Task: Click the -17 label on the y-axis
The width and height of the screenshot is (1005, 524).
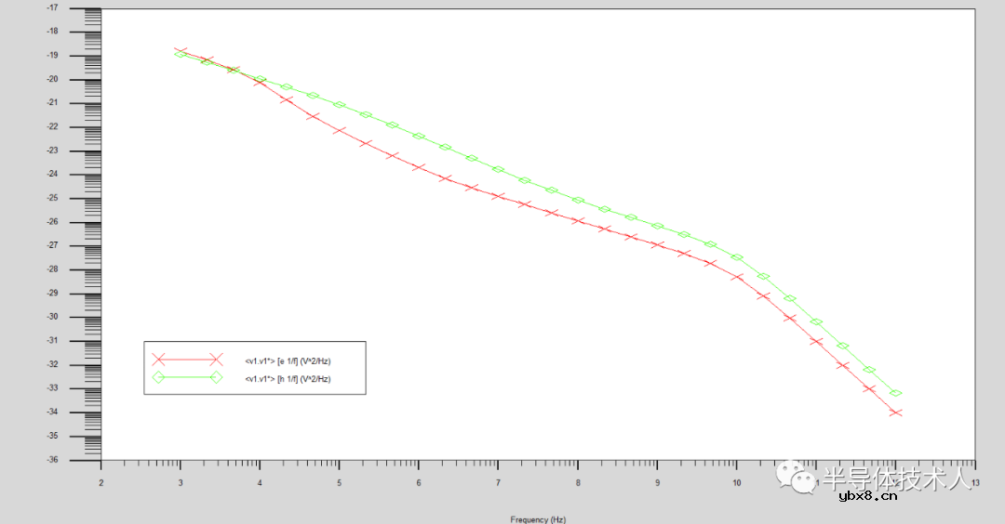Action: [x=51, y=7]
